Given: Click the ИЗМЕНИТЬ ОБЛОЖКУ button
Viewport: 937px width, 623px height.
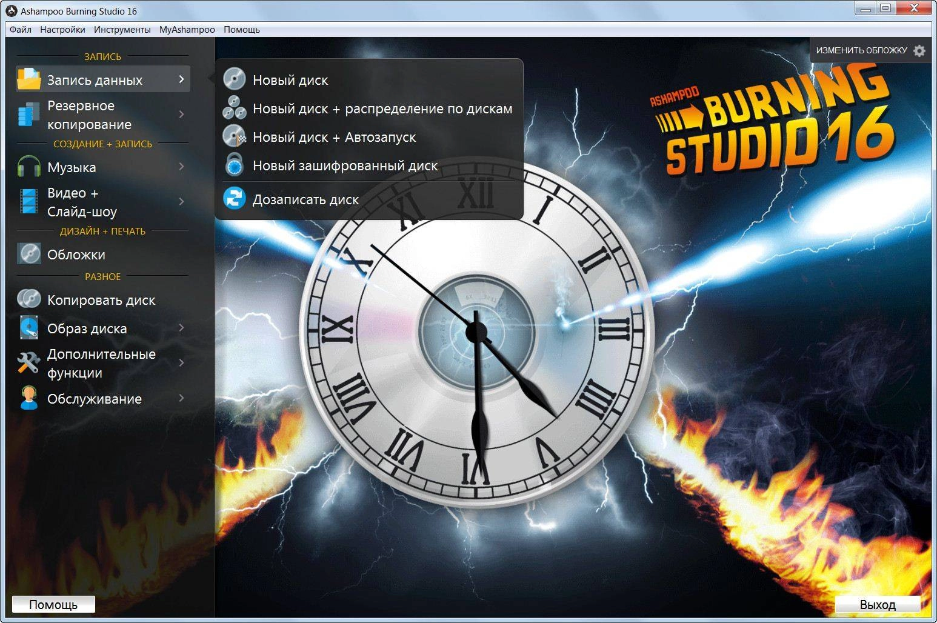Looking at the screenshot, I should [870, 50].
